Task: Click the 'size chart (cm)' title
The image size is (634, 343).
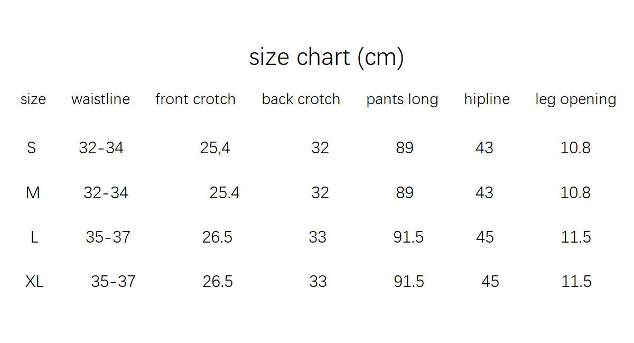Action: (327, 58)
